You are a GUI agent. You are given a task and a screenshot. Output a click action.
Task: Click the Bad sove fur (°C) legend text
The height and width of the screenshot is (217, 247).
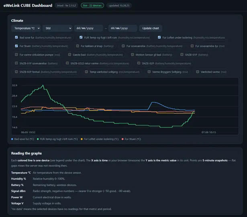(x=24, y=139)
